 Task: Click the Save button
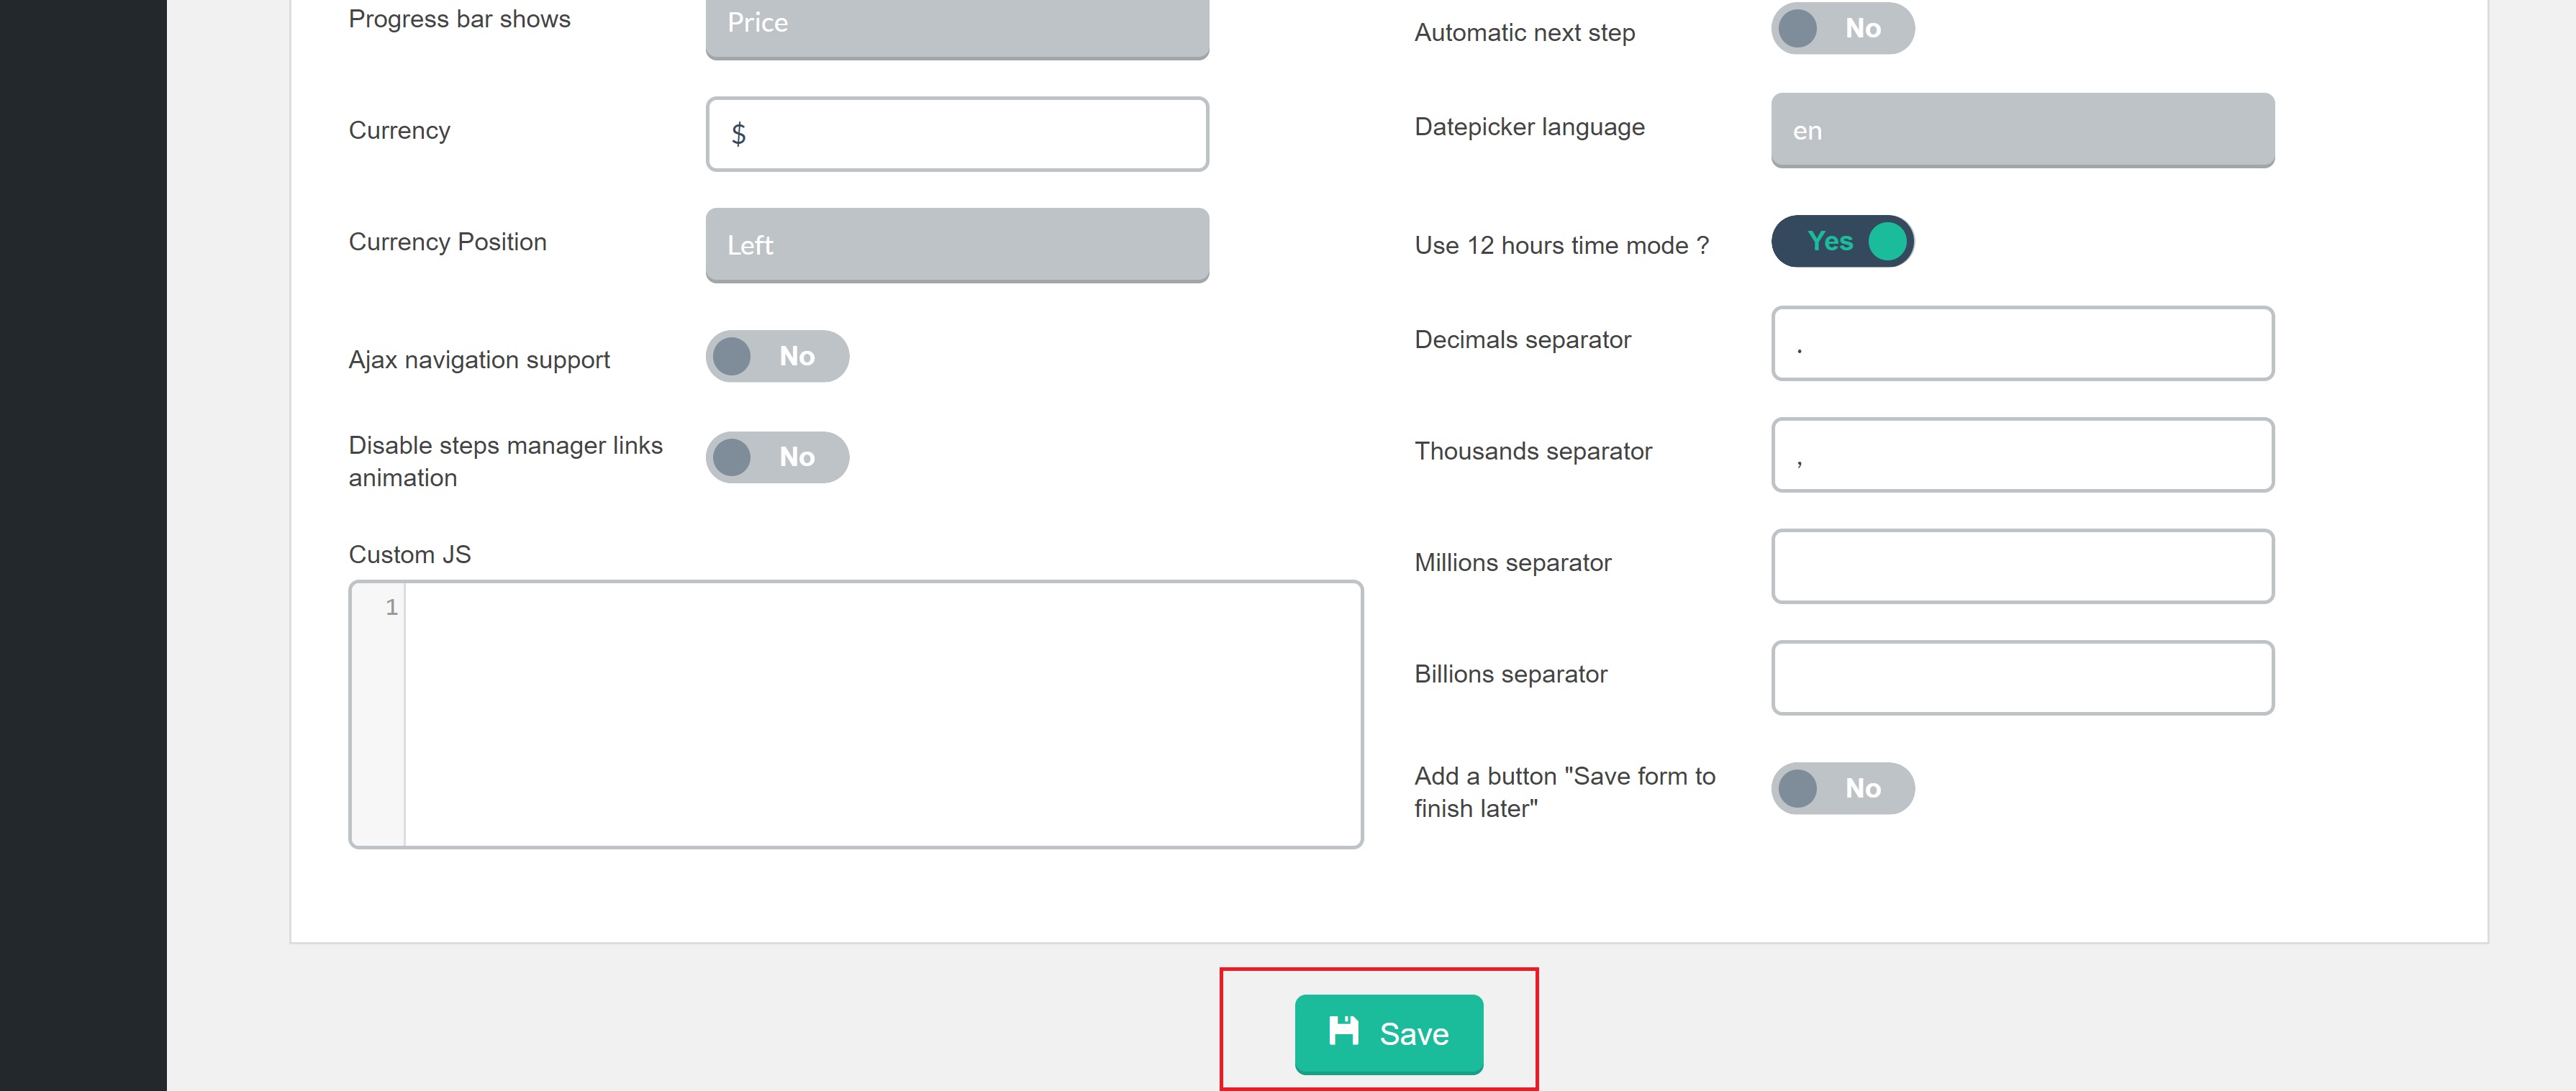pos(1389,1033)
